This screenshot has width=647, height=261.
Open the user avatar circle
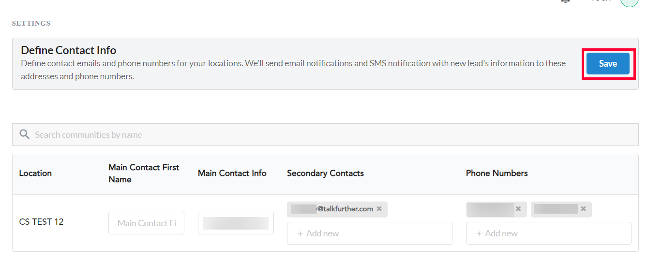pyautogui.click(x=629, y=2)
